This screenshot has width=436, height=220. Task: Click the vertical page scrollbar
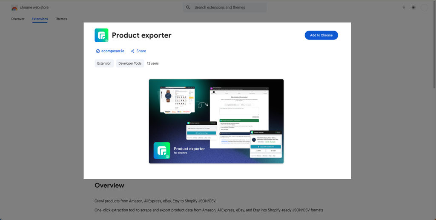[434, 44]
